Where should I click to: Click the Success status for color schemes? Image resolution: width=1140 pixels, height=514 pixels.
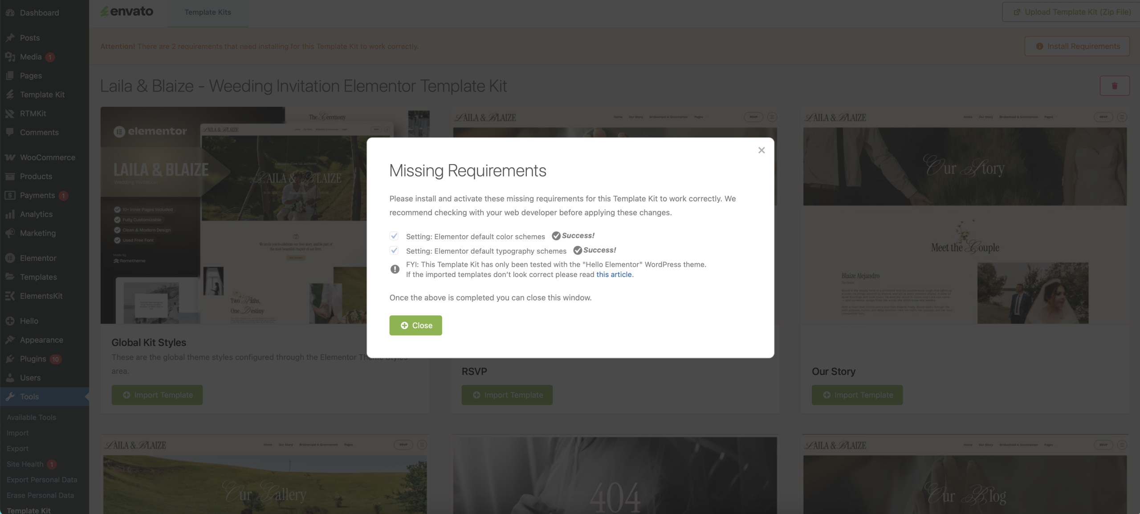pos(573,236)
